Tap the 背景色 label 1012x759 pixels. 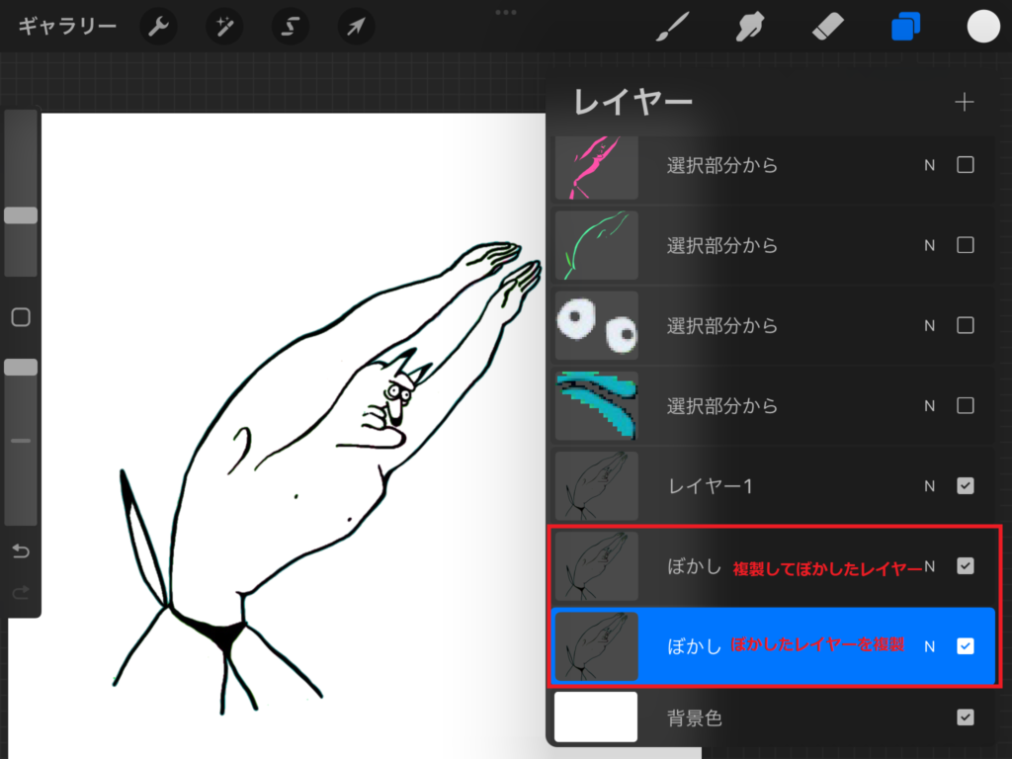coord(695,717)
